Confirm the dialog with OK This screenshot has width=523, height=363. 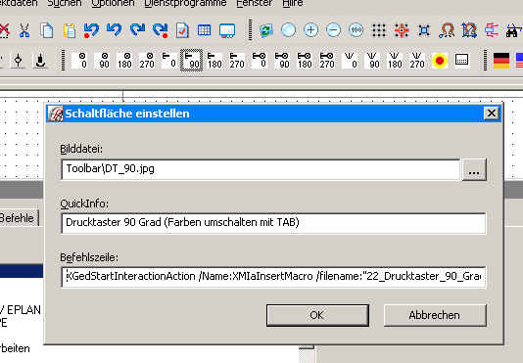(317, 315)
